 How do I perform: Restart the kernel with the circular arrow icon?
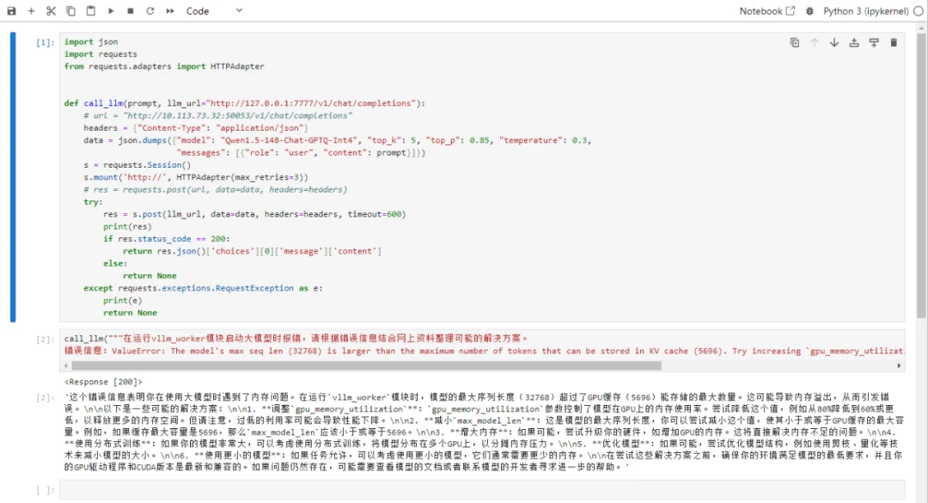click(x=150, y=10)
